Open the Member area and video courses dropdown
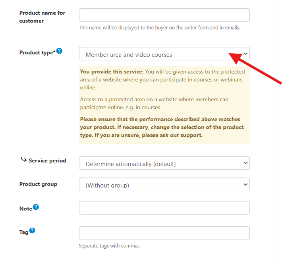The width and height of the screenshot is (282, 259). 164,54
